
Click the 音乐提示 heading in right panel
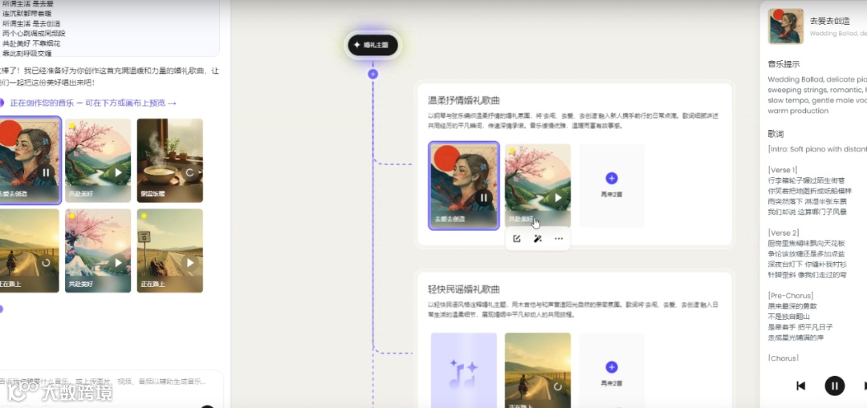784,64
